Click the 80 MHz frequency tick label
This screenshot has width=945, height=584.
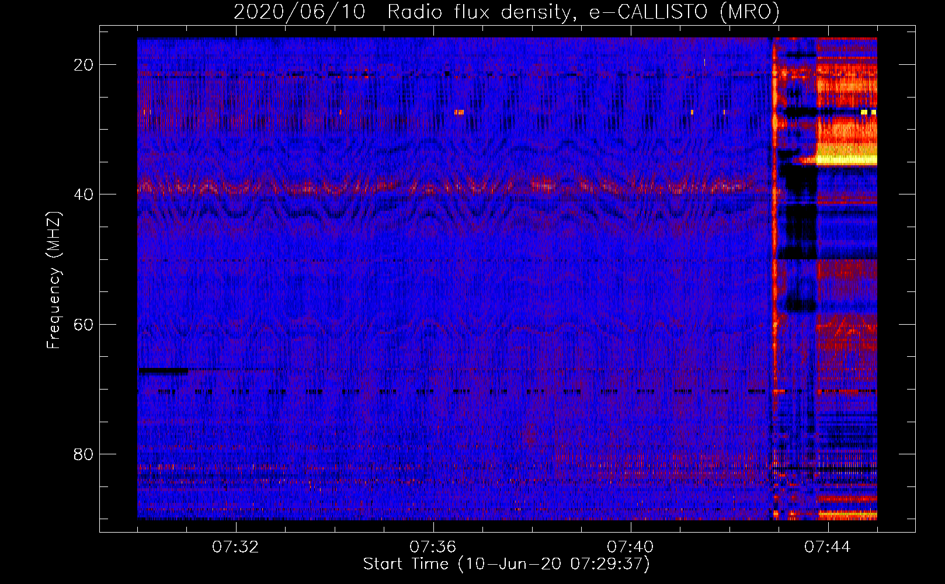tap(84, 454)
